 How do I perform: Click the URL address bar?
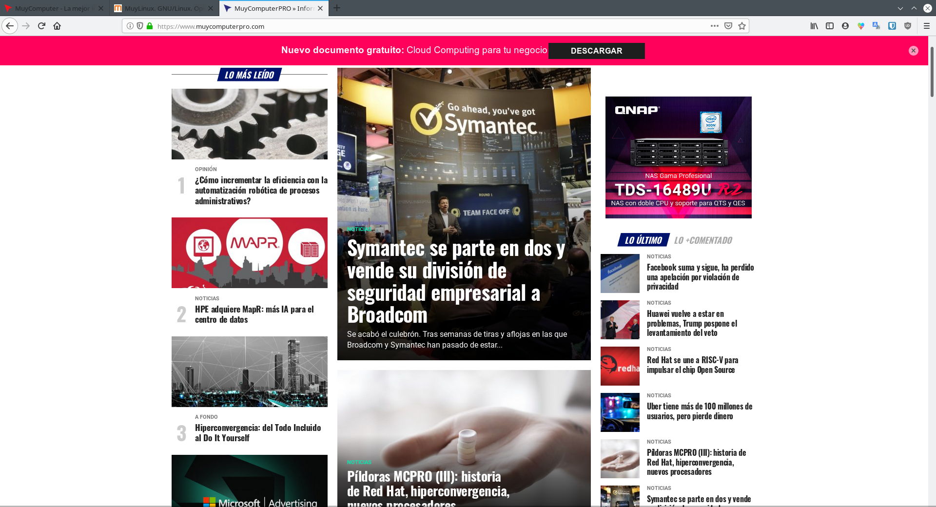coord(429,26)
